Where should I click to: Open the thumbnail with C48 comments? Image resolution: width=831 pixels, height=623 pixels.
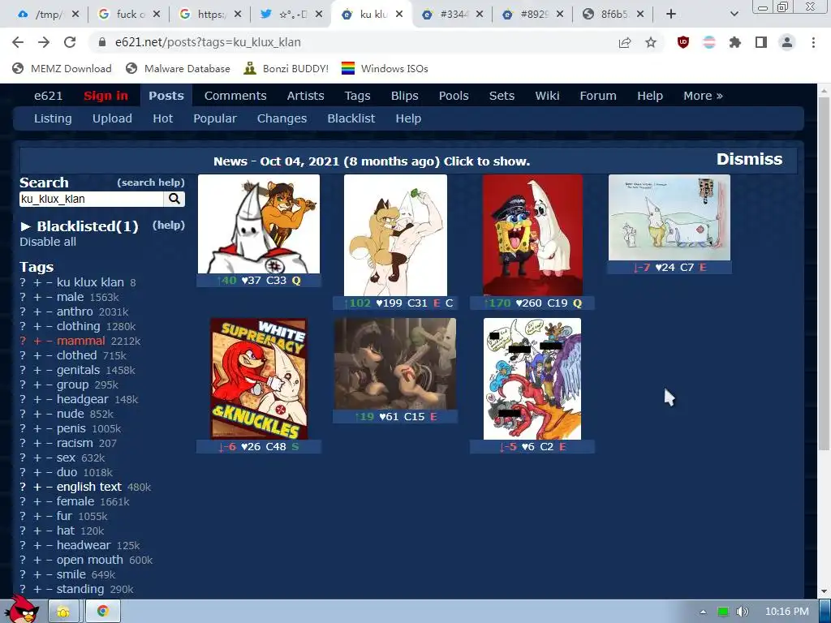[x=259, y=379]
